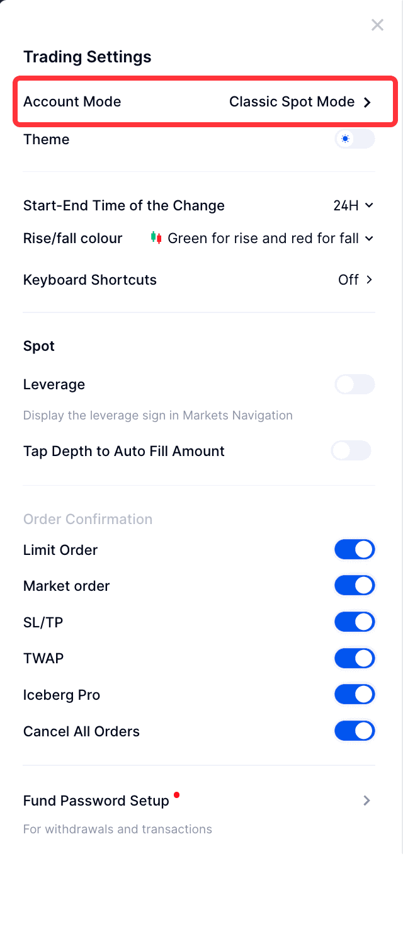Viewport: 403px width, 936px height.
Task: Enable the Spot Leverage toggle
Action: click(355, 384)
